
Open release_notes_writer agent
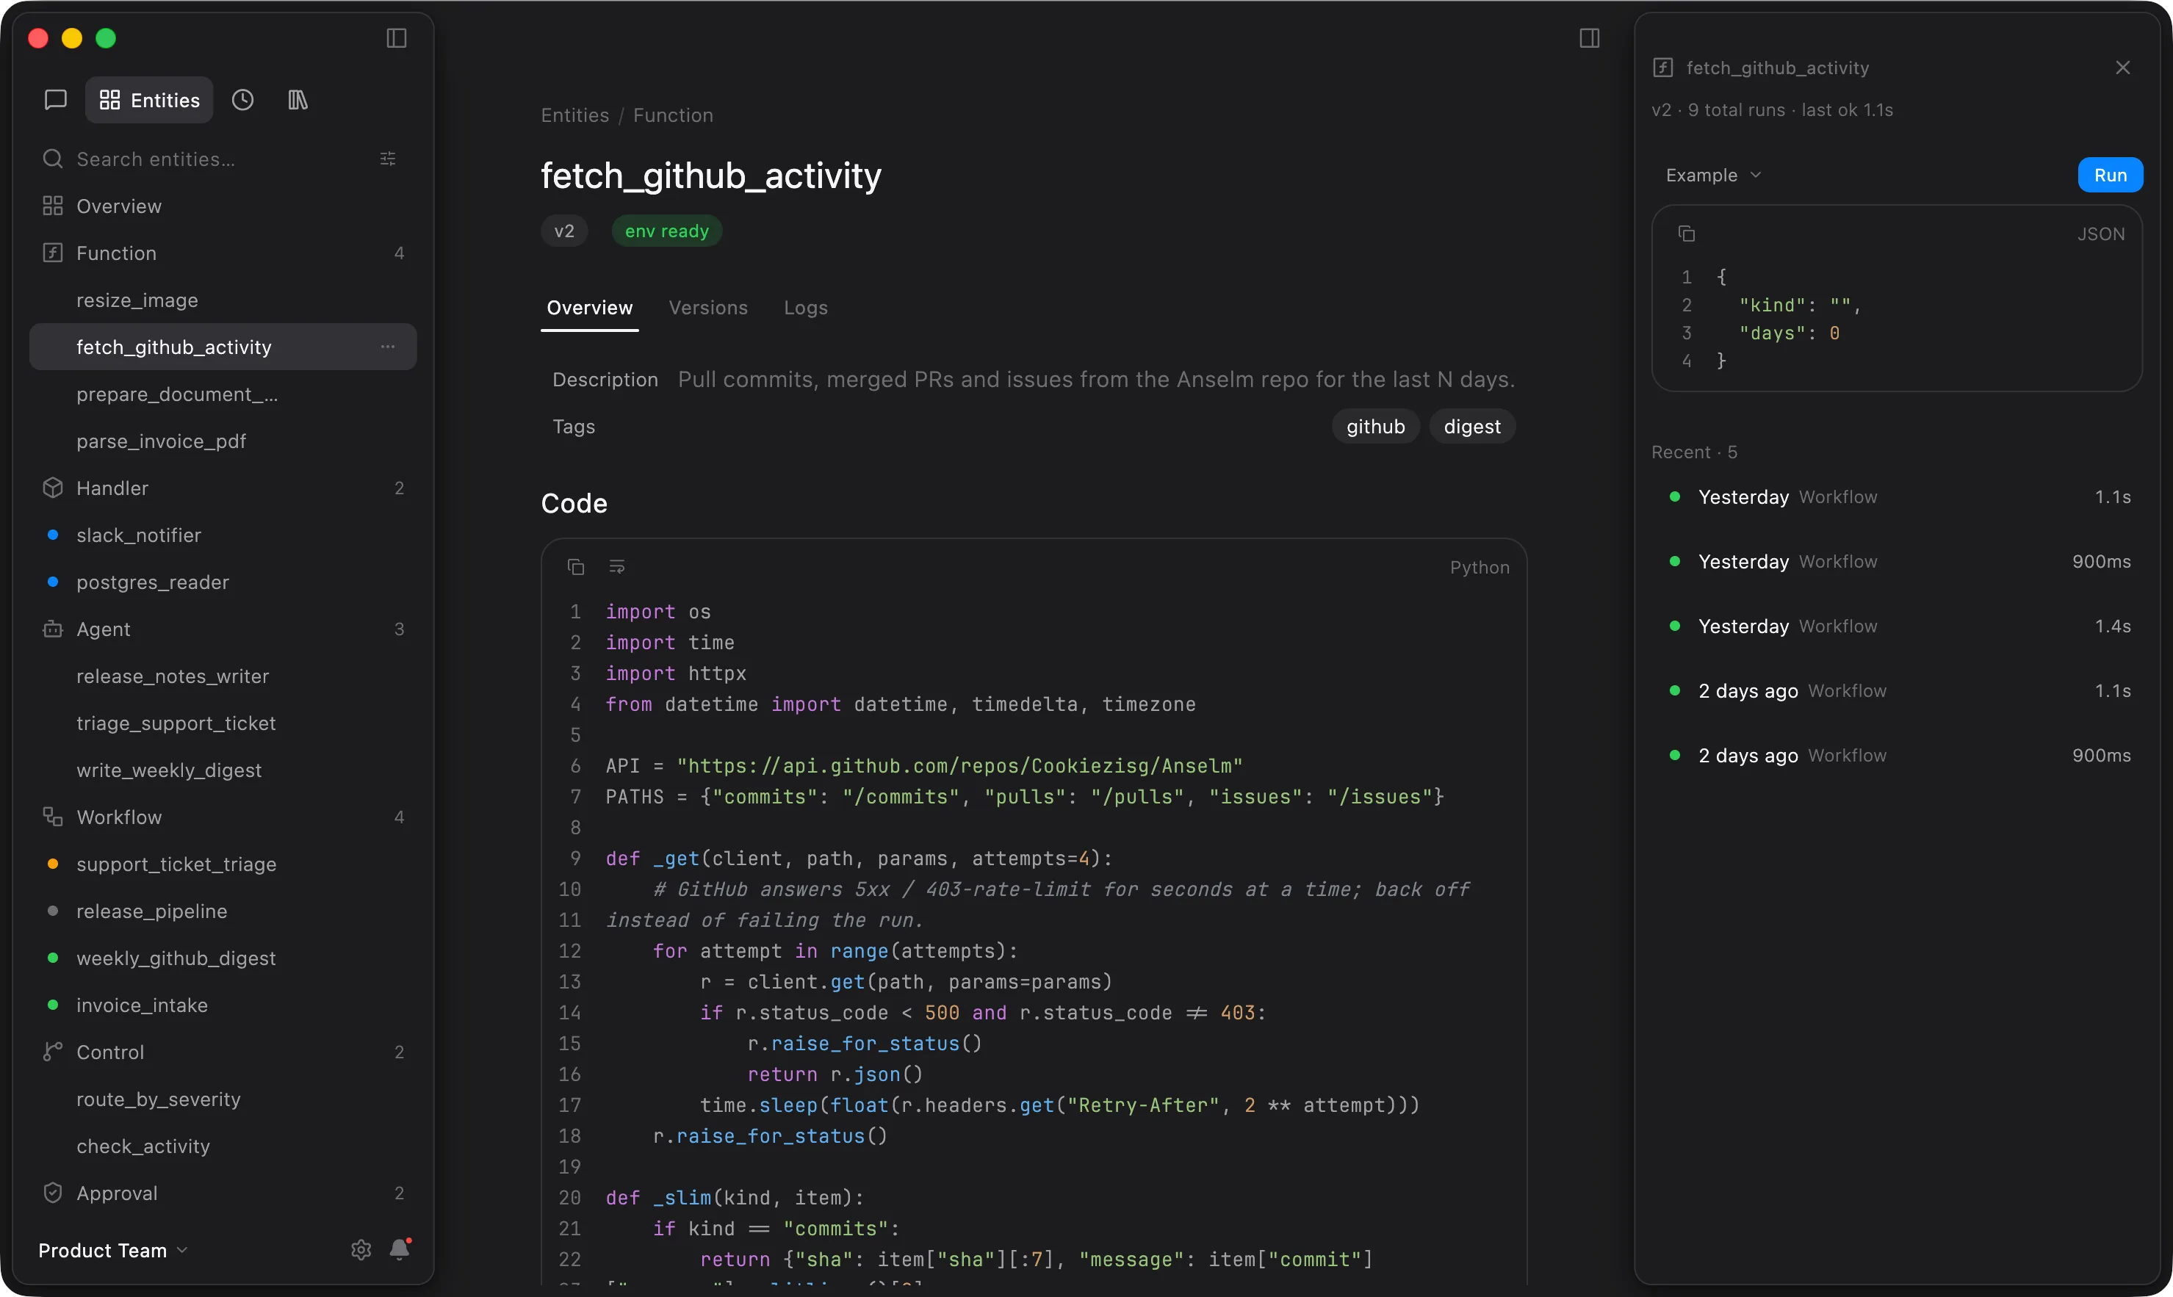[x=223, y=676]
